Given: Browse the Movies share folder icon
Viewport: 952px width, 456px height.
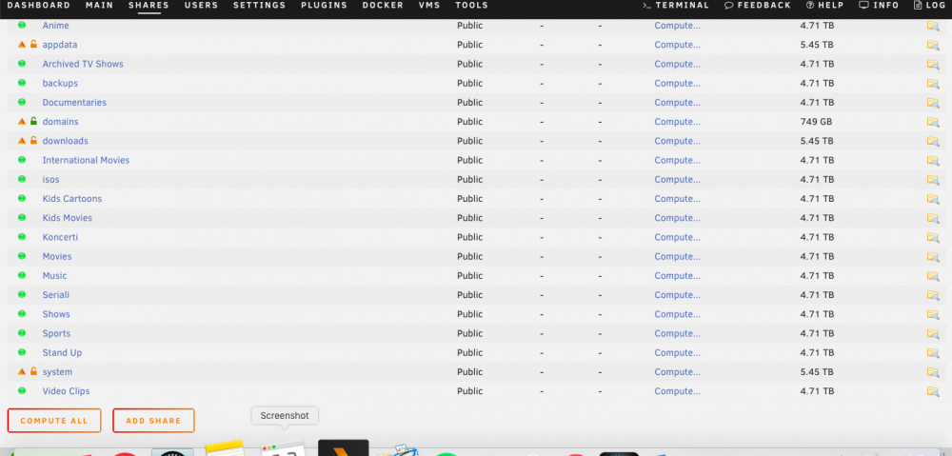Looking at the screenshot, I should [x=933, y=256].
